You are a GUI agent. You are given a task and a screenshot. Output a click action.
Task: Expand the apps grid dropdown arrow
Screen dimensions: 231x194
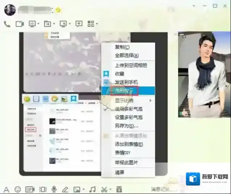pos(97,24)
